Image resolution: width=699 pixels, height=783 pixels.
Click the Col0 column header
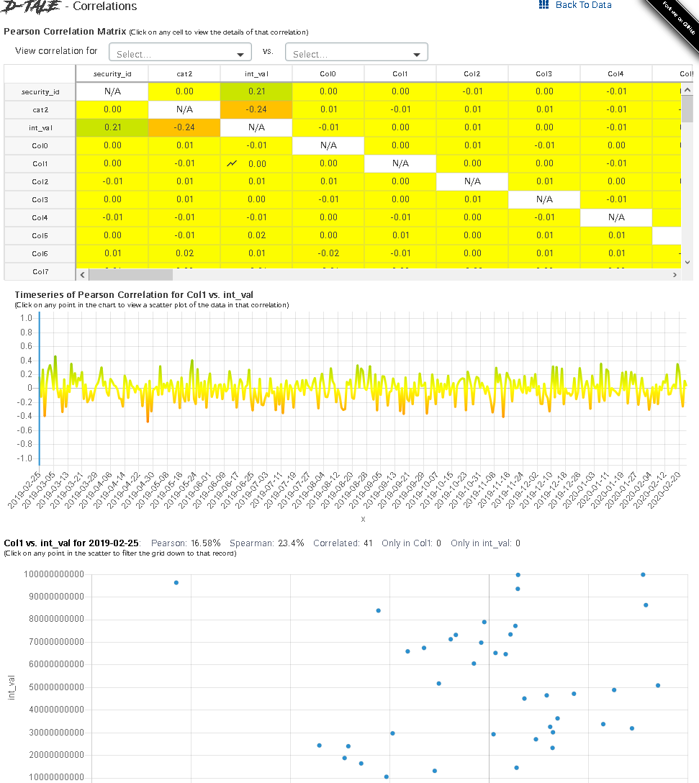click(x=328, y=73)
